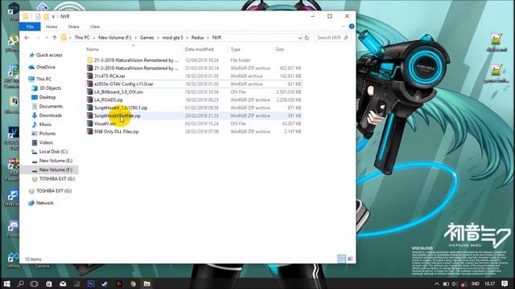Select Quick access in navigation pane
This screenshot has height=289, width=515.
(x=49, y=55)
